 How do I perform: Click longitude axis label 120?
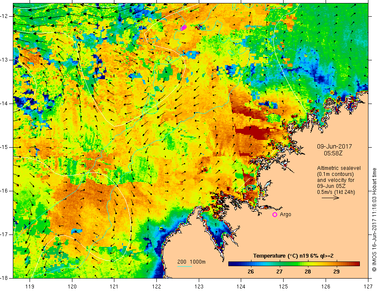pos(72,286)
